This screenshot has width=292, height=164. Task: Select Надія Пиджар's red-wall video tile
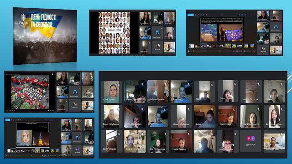pos(181,141)
